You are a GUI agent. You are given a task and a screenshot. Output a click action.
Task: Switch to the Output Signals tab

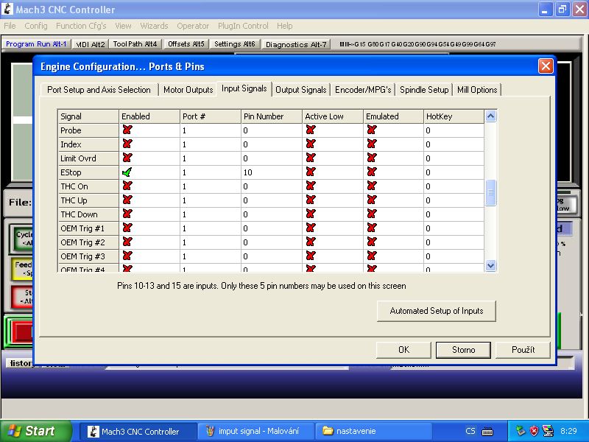click(300, 90)
